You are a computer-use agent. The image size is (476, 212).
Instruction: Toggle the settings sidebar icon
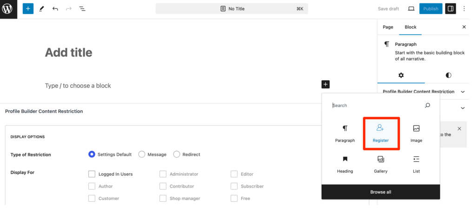point(450,9)
